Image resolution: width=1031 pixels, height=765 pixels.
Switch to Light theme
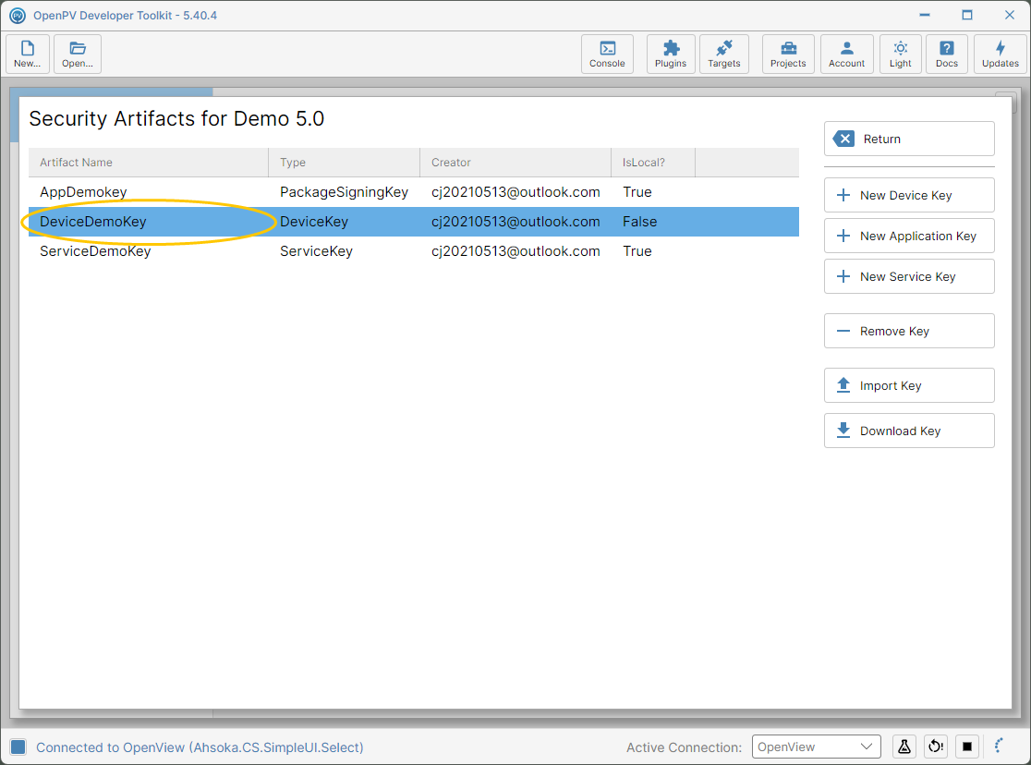tap(900, 54)
